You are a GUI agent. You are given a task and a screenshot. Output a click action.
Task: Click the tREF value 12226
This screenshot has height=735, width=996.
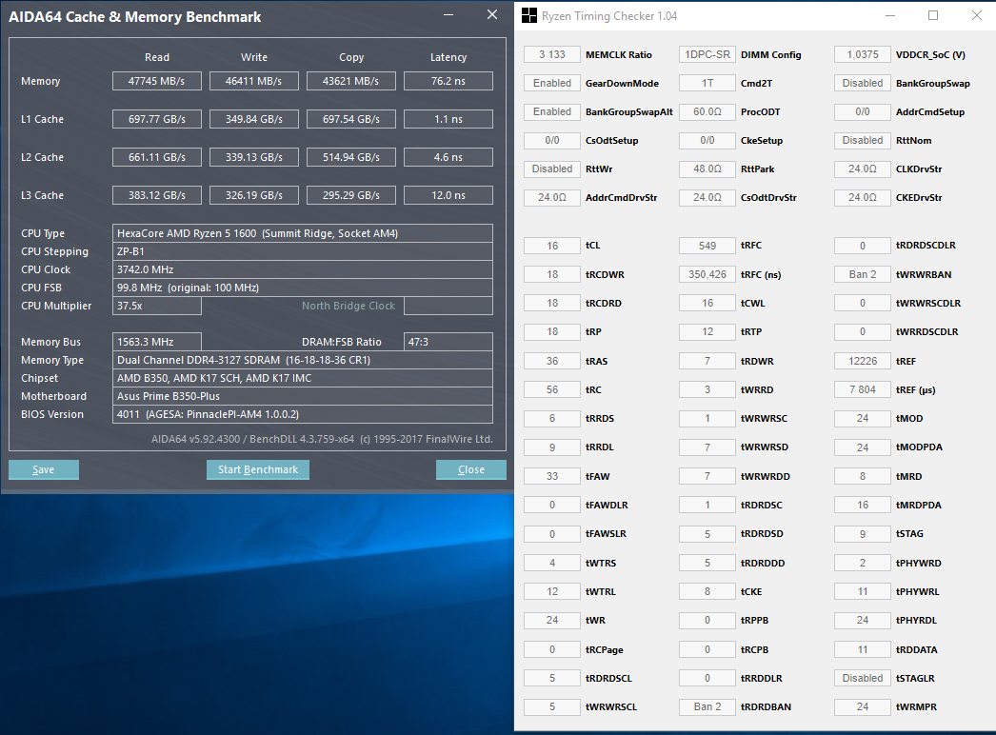point(863,361)
